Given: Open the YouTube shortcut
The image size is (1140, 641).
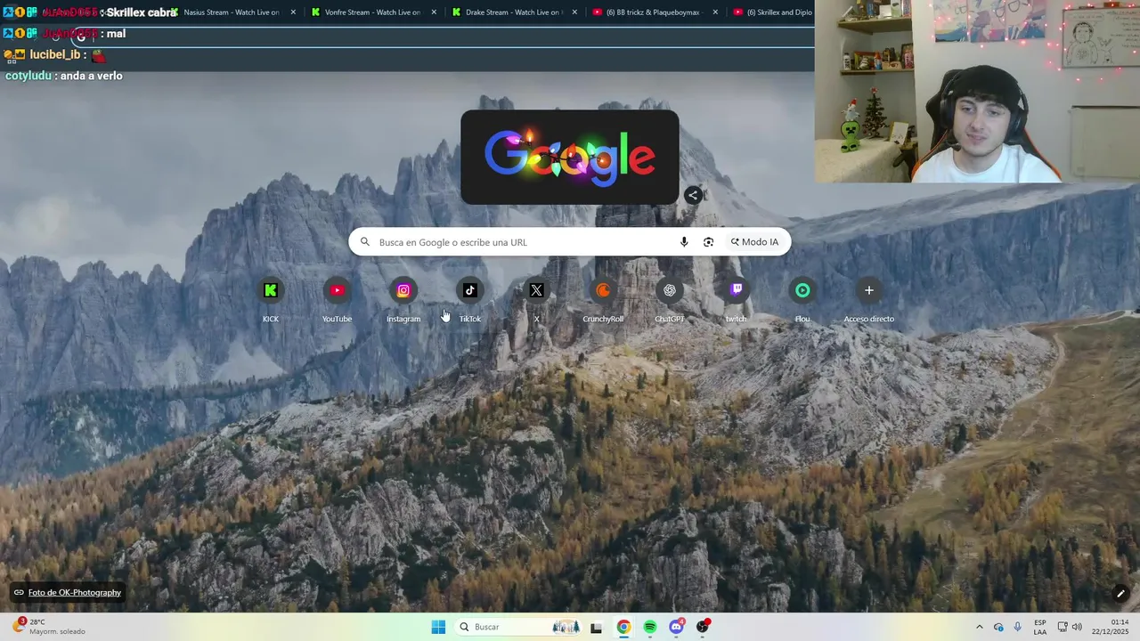Looking at the screenshot, I should 337,300.
